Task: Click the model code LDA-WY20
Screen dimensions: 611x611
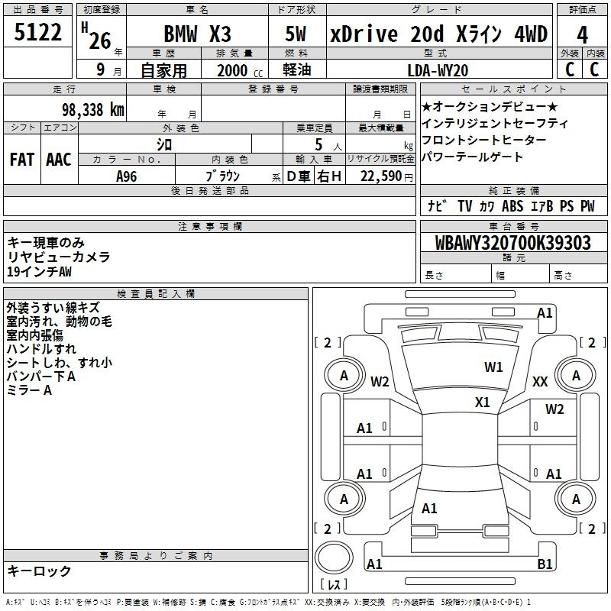Action: (x=439, y=70)
